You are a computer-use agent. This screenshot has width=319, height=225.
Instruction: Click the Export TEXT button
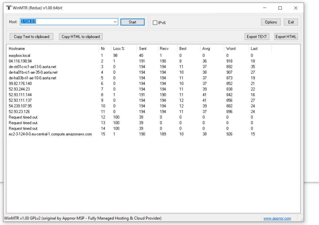[x=257, y=37]
